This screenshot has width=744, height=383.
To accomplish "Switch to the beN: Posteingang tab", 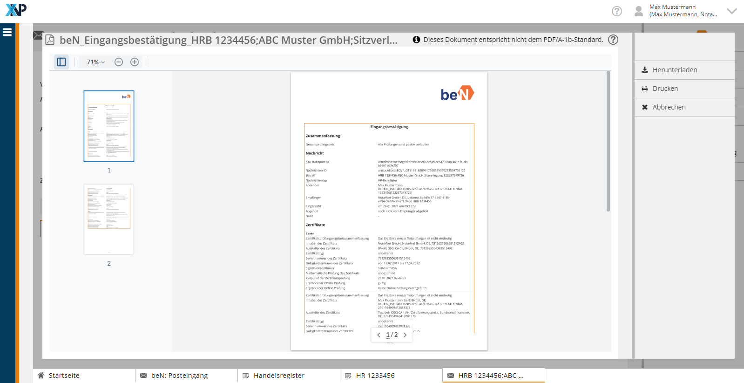I will pyautogui.click(x=186, y=376).
